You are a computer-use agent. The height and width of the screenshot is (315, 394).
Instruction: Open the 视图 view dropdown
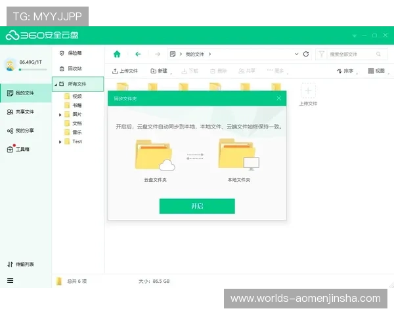pos(378,71)
